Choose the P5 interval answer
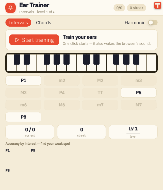Viewport: 163px width, 190px height. click(x=138, y=93)
